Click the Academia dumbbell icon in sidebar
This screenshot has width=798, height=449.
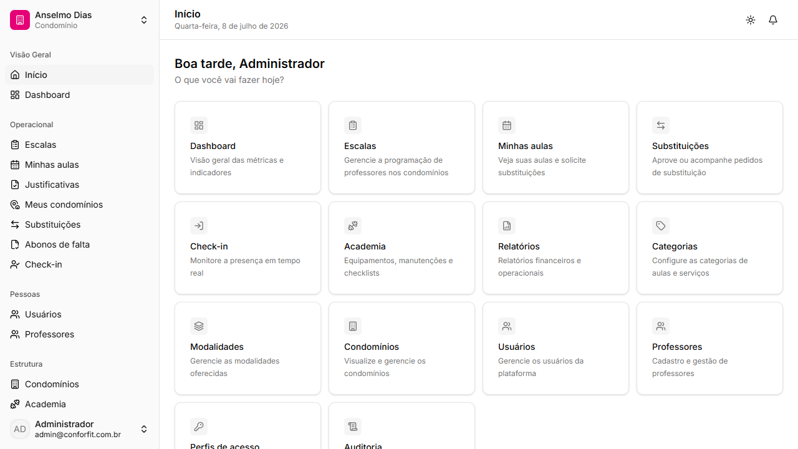(x=15, y=404)
